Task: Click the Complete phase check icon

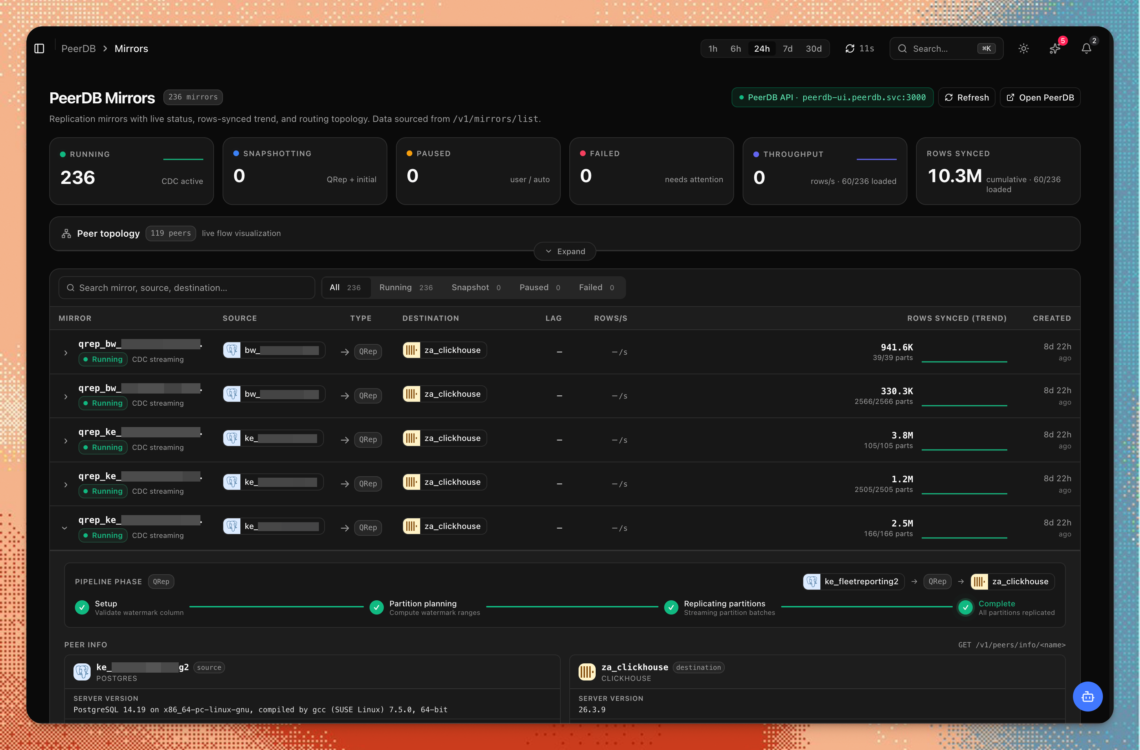Action: coord(966,607)
